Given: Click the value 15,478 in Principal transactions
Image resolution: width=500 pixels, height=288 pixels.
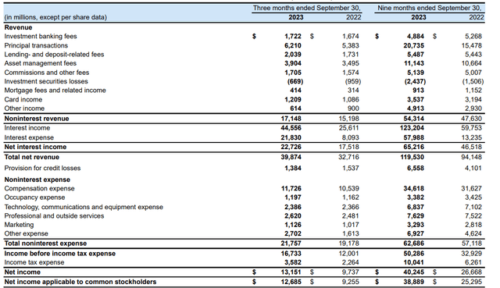Looking at the screenshot, I should point(472,45).
